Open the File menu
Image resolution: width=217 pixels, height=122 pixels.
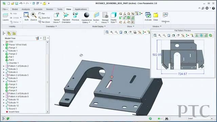coord(5,9)
